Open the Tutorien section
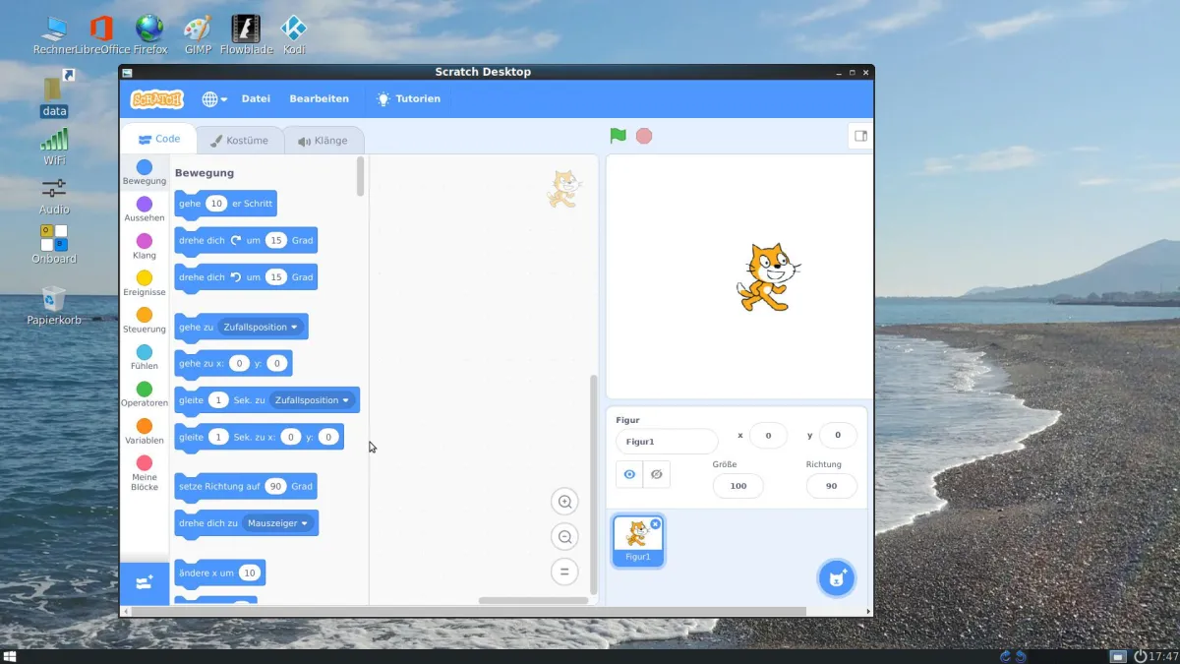This screenshot has height=664, width=1180. [407, 98]
